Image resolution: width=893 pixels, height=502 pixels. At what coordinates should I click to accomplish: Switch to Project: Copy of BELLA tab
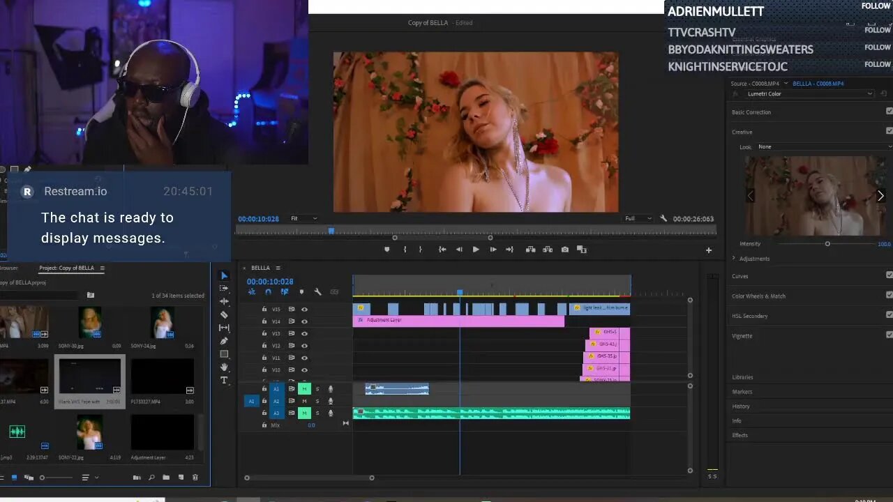[66, 268]
